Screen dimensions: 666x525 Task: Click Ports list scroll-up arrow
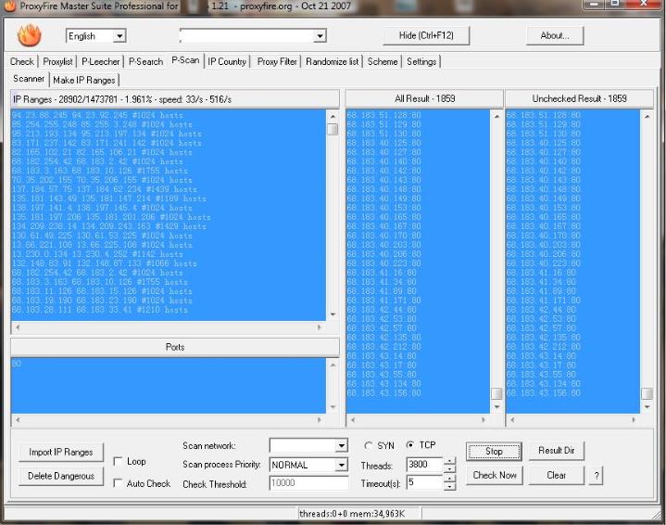pos(333,365)
